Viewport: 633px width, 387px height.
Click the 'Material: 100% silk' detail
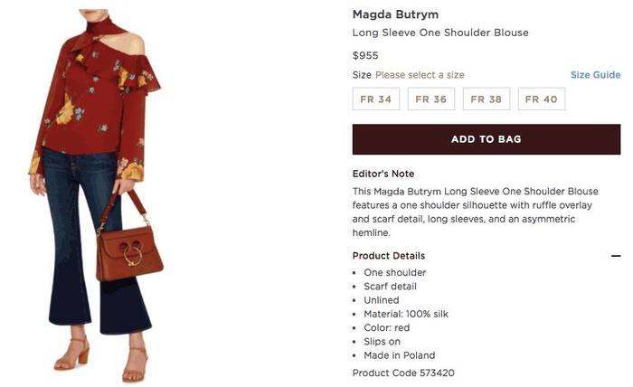pos(406,314)
